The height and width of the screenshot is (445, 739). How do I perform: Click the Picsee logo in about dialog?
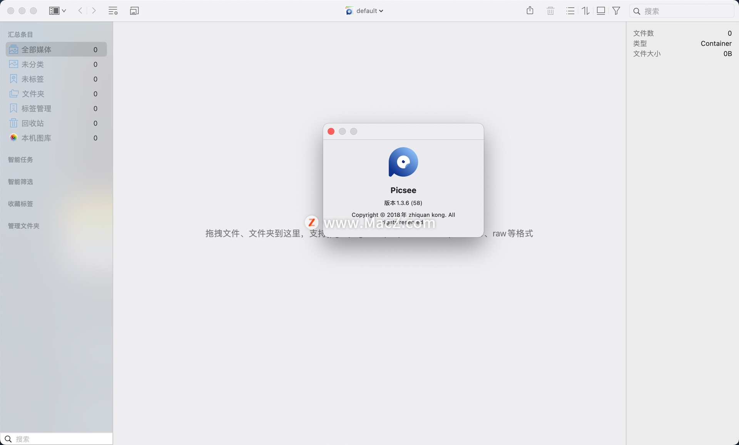coord(403,162)
